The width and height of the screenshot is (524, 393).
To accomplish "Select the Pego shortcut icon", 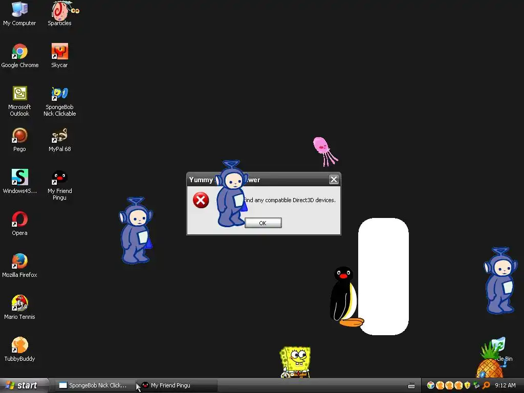I will (x=19, y=140).
